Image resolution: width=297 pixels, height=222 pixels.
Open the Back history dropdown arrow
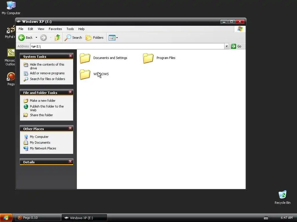(x=36, y=38)
